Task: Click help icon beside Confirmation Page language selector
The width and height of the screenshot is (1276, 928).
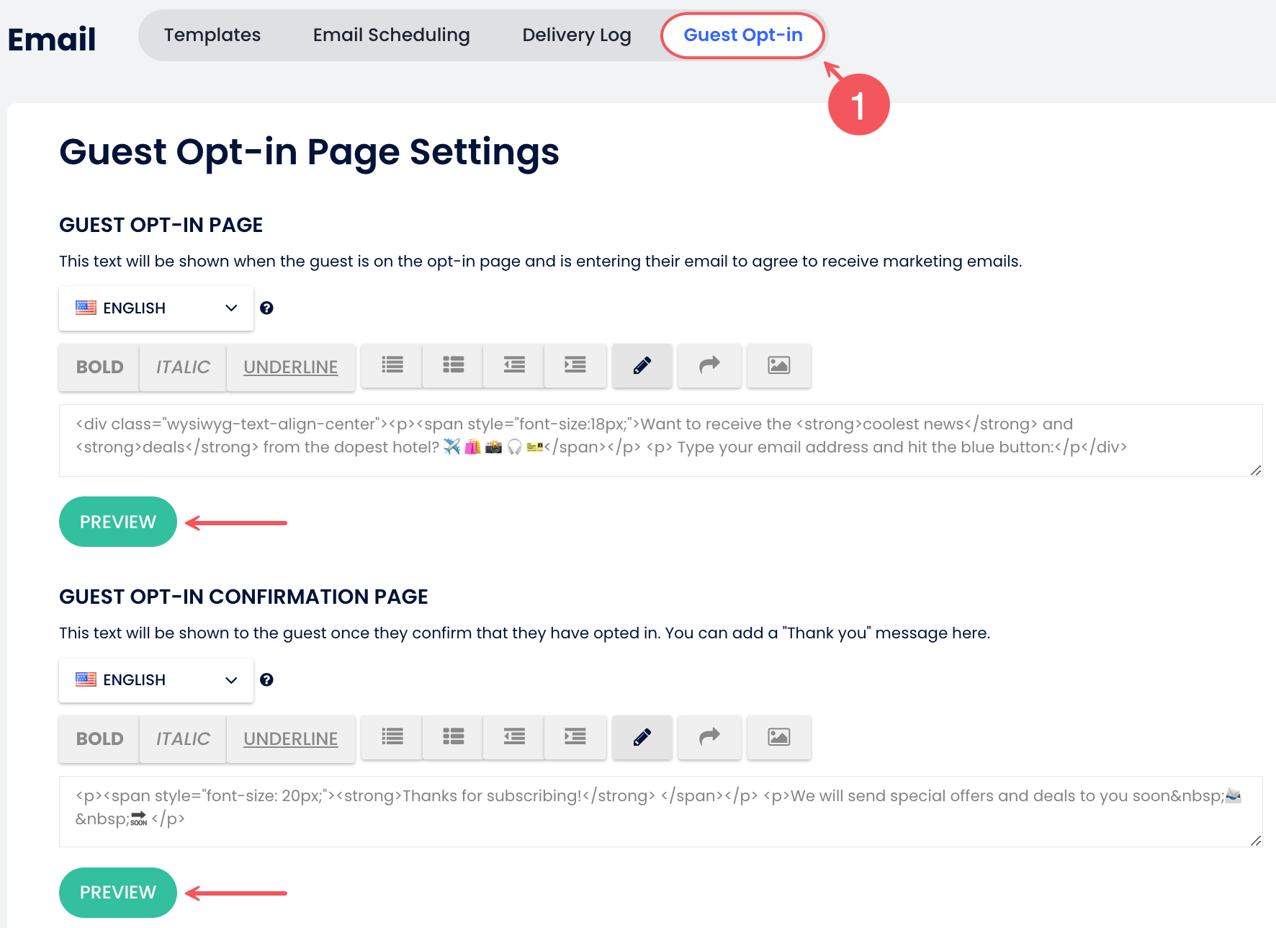Action: [266, 680]
